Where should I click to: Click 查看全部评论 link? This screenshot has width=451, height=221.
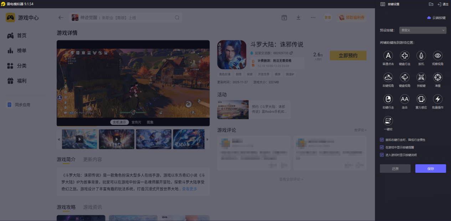click(291, 179)
